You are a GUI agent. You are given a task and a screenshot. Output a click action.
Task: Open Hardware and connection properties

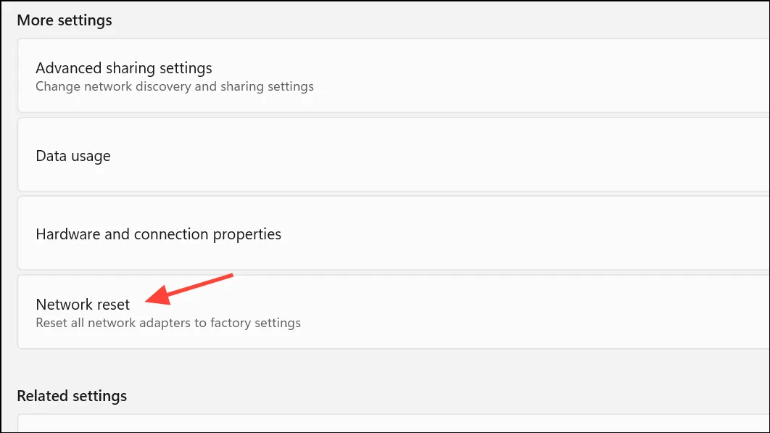click(x=394, y=233)
